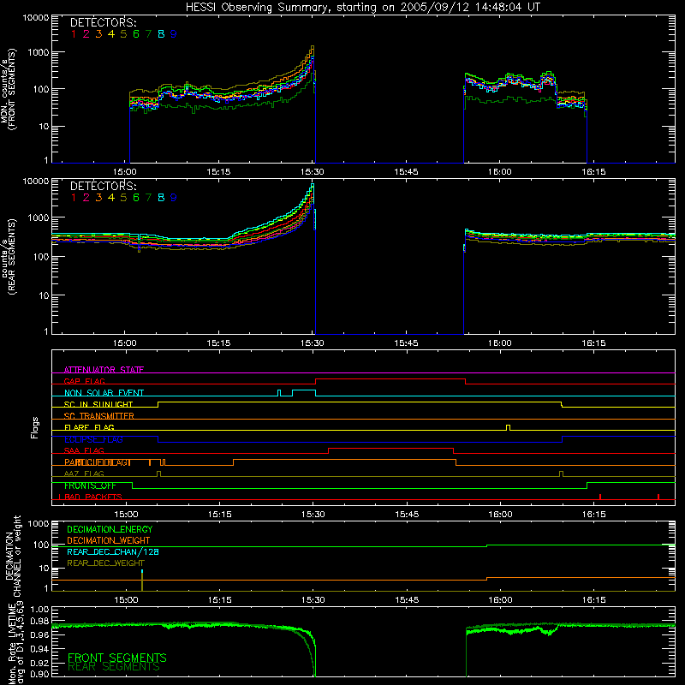Click the "SC_IN_SUNLIGHT" flag label

[98, 404]
